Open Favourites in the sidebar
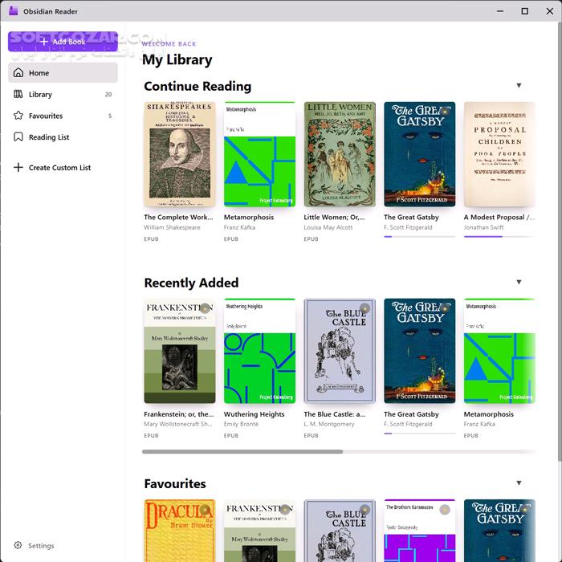562x562 pixels. 63,116
